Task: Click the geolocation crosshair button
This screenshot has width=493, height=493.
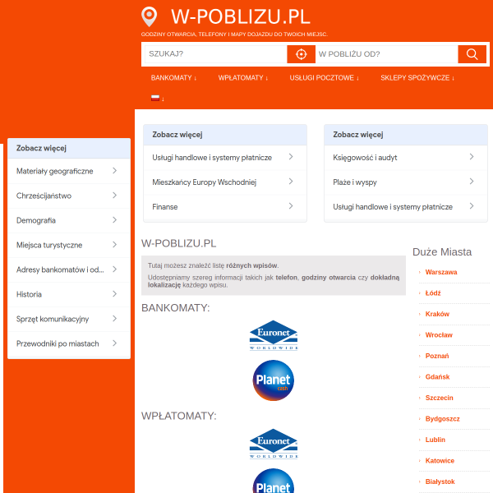Action: [x=301, y=54]
